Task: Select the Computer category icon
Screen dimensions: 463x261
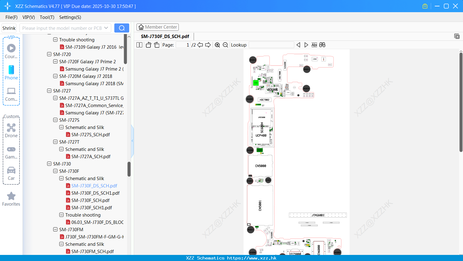Action: [x=11, y=94]
